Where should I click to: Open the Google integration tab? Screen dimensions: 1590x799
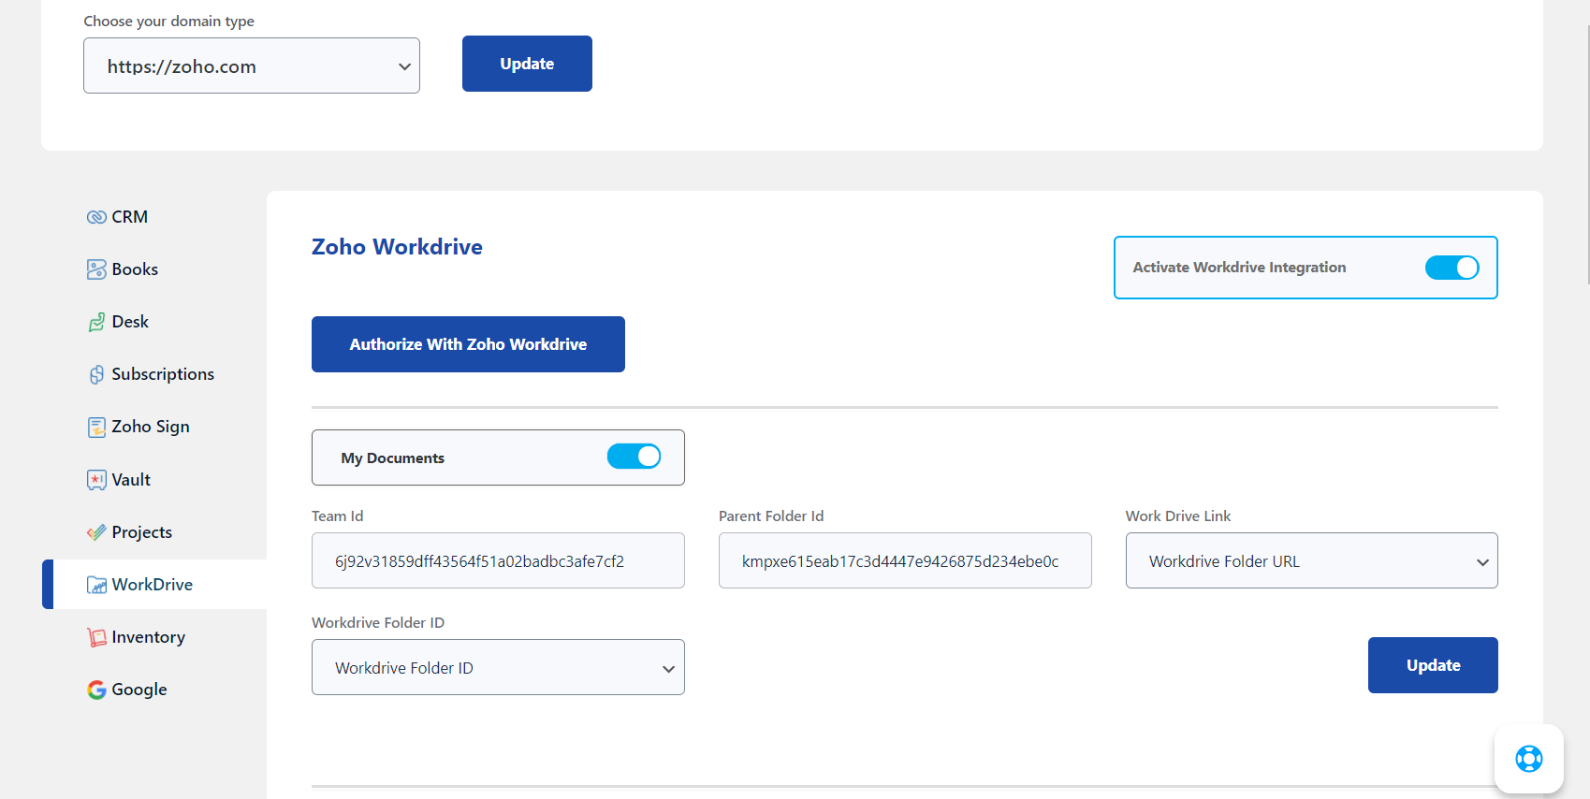154,690
